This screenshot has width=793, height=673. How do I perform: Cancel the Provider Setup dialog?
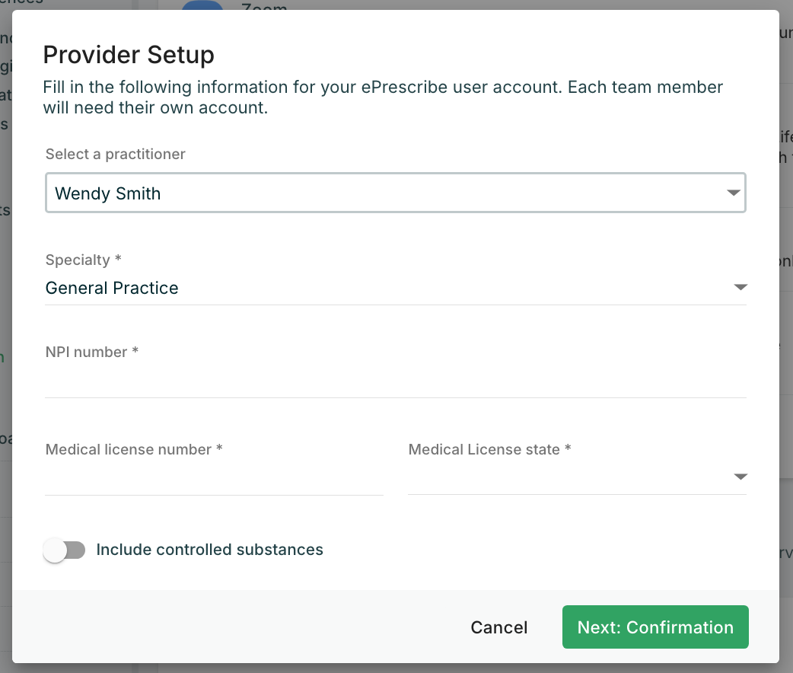tap(498, 627)
